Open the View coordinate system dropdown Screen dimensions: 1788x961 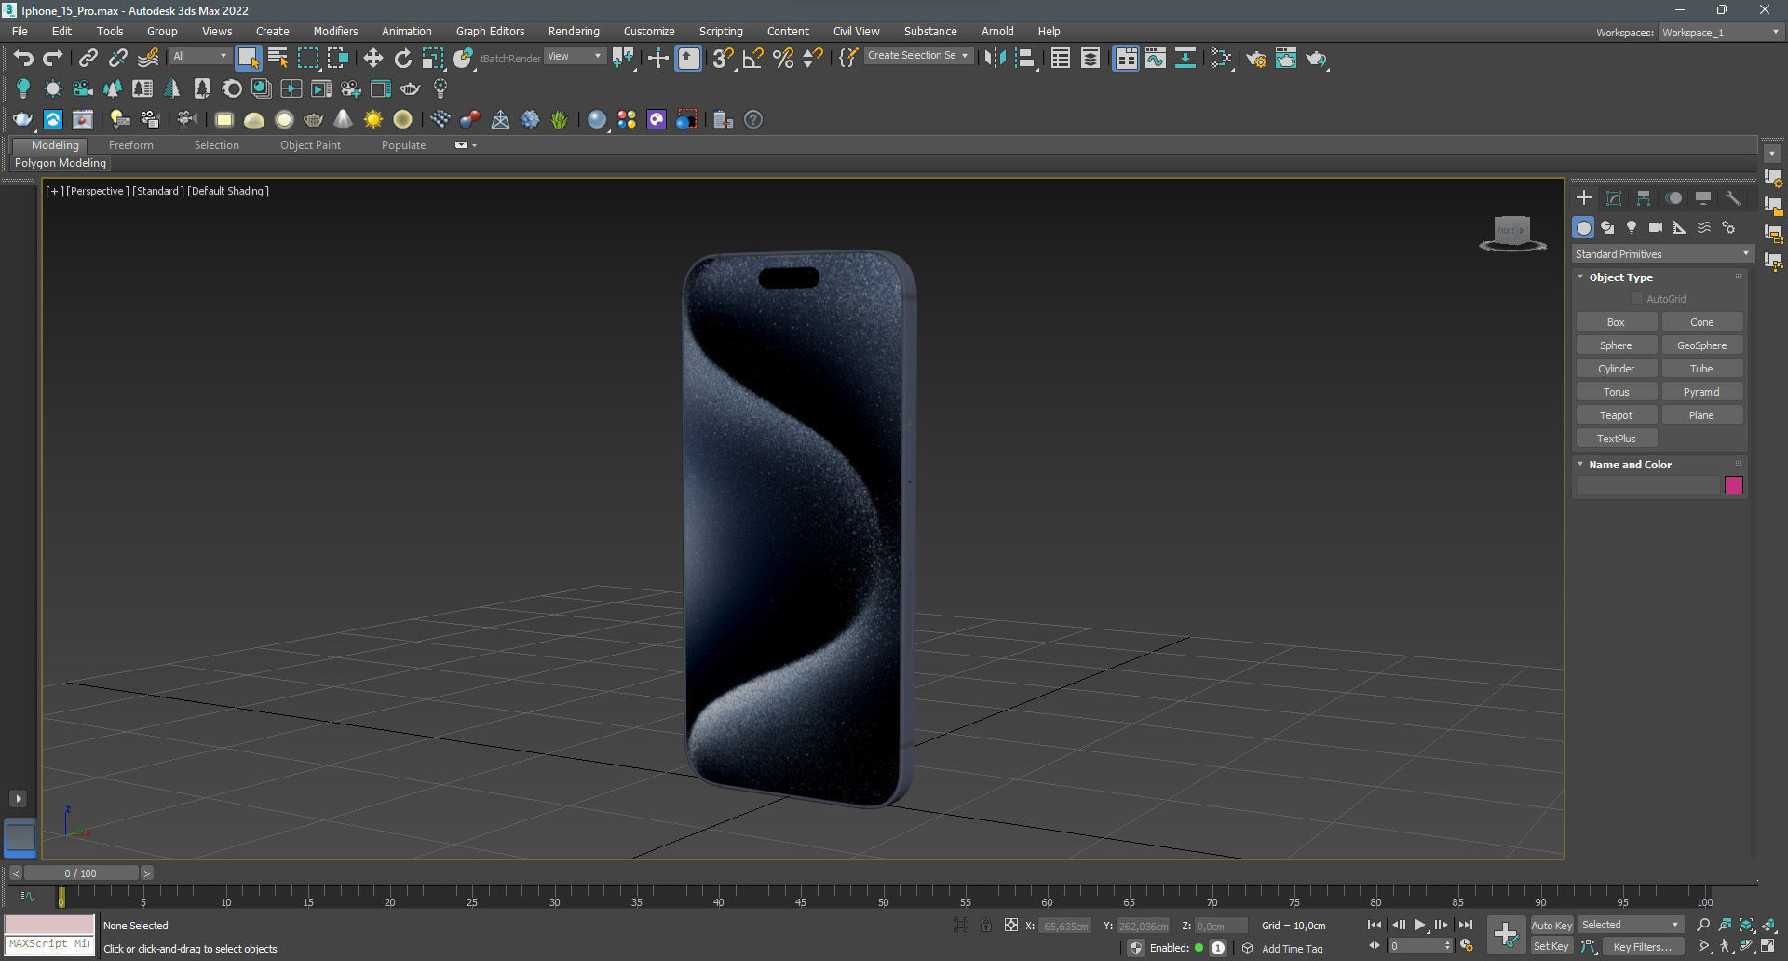pyautogui.click(x=574, y=57)
